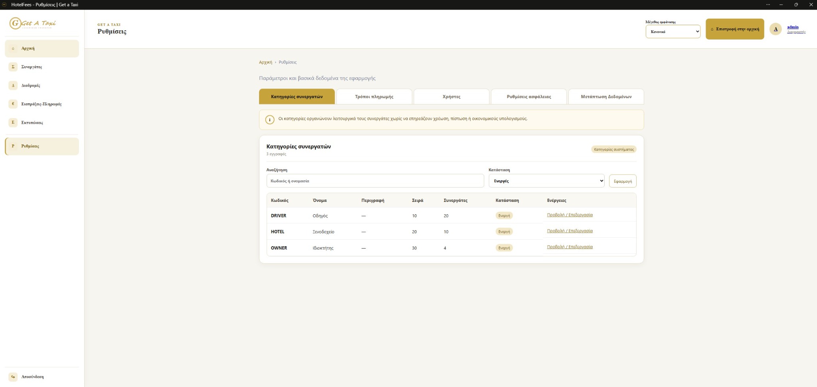Select the Μετάπτωση Δεδομένων tab
This screenshot has height=387, width=817.
(x=606, y=97)
